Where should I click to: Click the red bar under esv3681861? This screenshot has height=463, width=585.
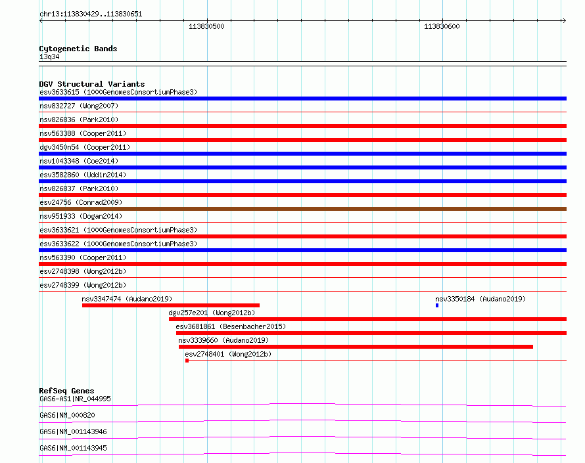click(x=371, y=333)
